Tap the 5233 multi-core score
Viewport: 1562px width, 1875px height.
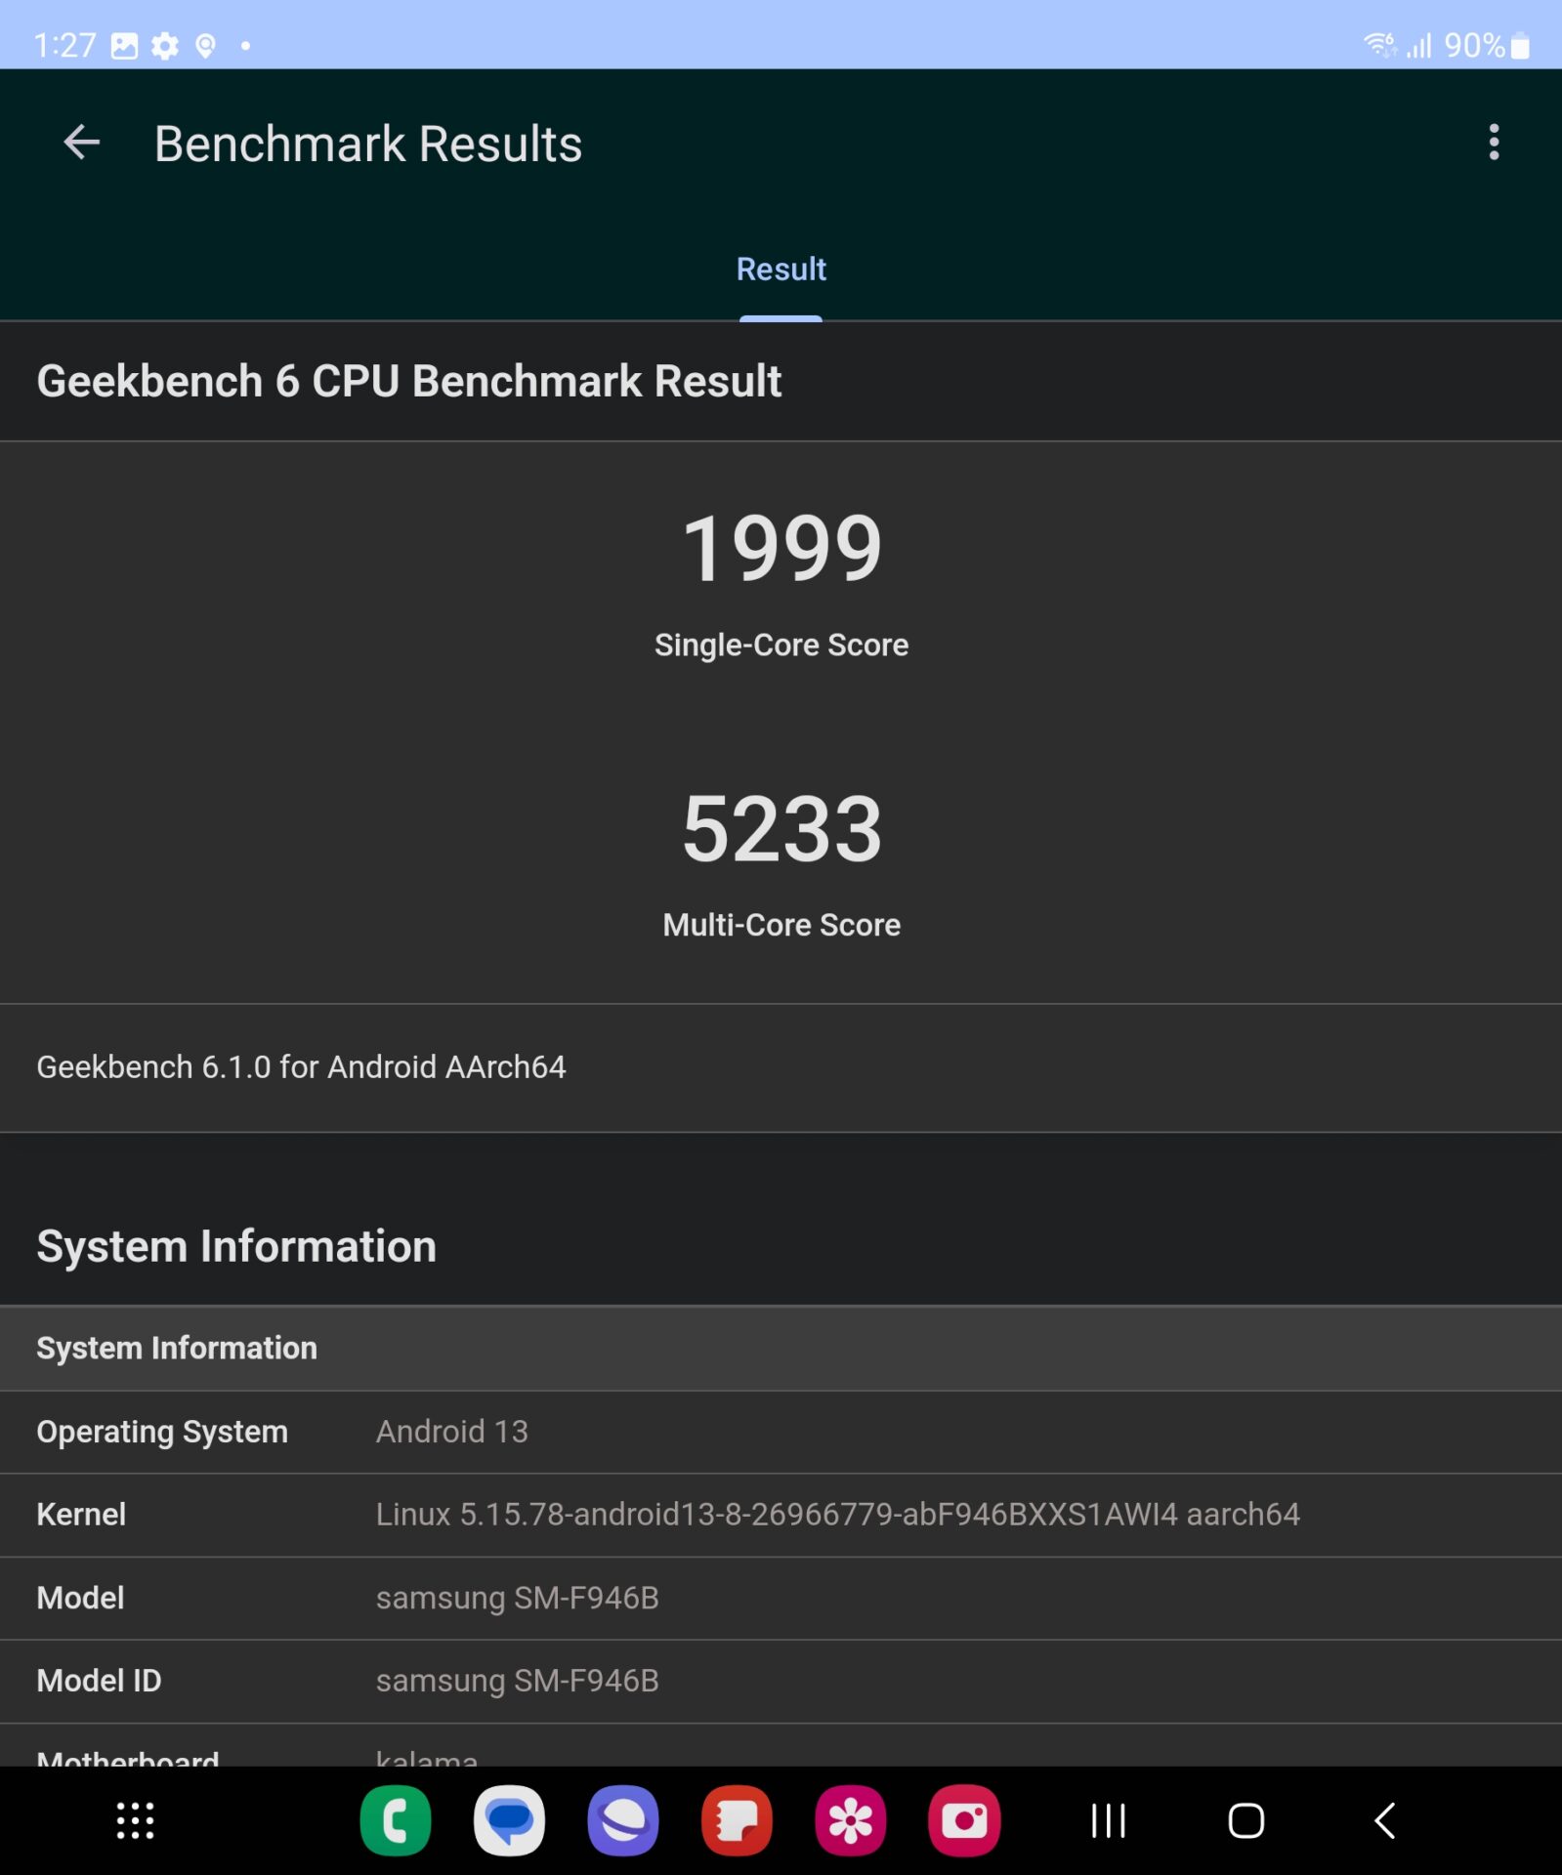pos(781,829)
